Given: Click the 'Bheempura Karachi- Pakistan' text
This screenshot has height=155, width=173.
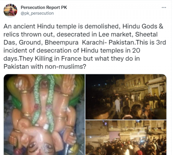Looking at the screenshot, I should (90, 42).
